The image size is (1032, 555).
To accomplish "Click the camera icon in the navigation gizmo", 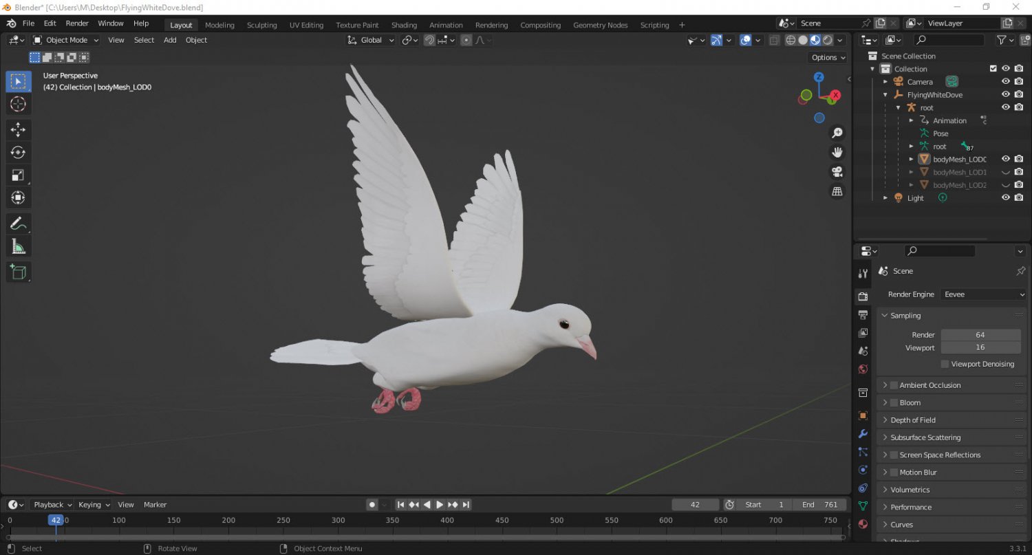I will click(837, 171).
